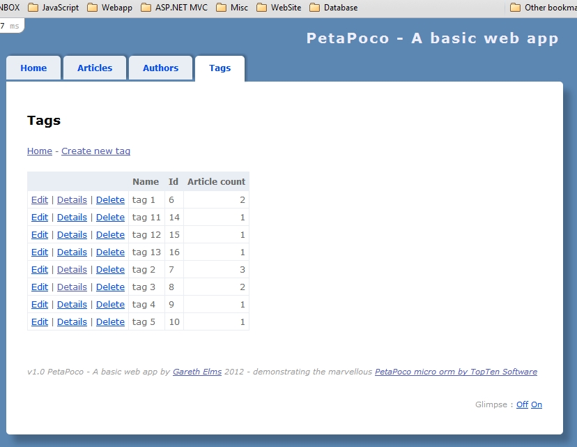This screenshot has height=447, width=577.
Task: Open the ASP.NET MVC bookmarks folder
Action: tap(174, 8)
